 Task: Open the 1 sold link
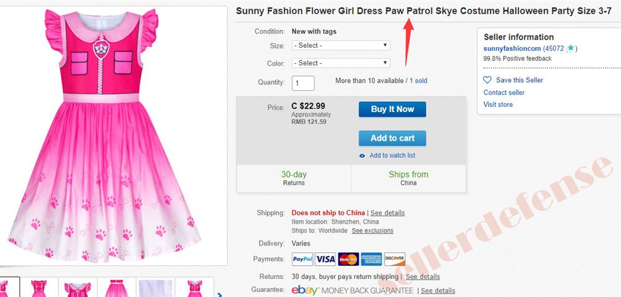418,81
